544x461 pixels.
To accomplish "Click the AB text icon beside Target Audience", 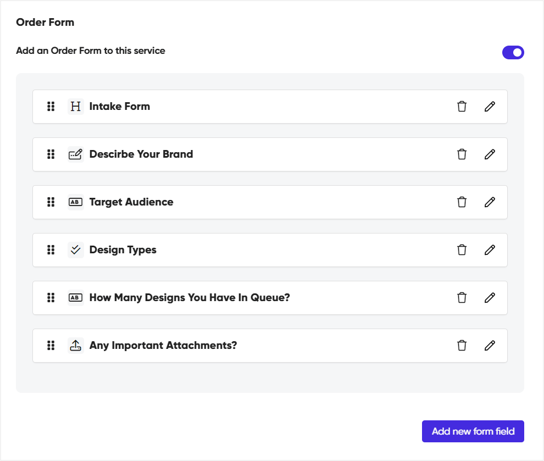I will 76,202.
